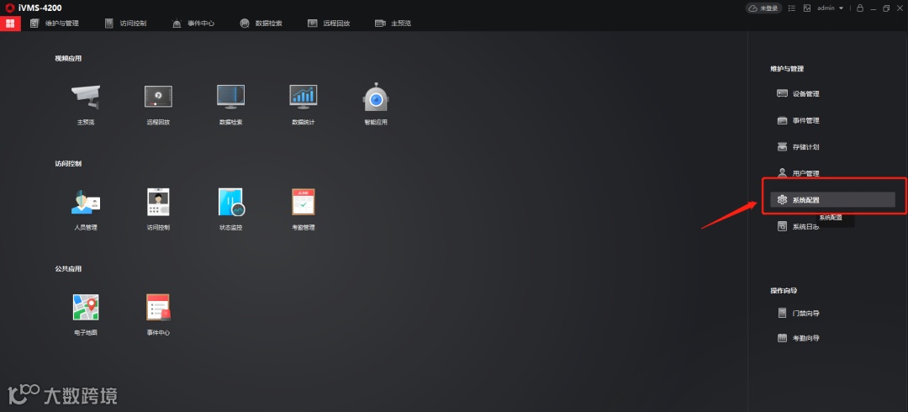Open the 事件中心 alarm list app icon
Image resolution: width=908 pixels, height=412 pixels.
158,307
